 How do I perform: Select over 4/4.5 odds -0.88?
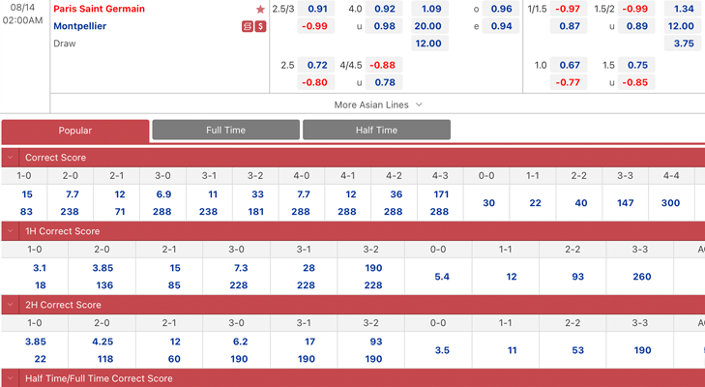(384, 65)
